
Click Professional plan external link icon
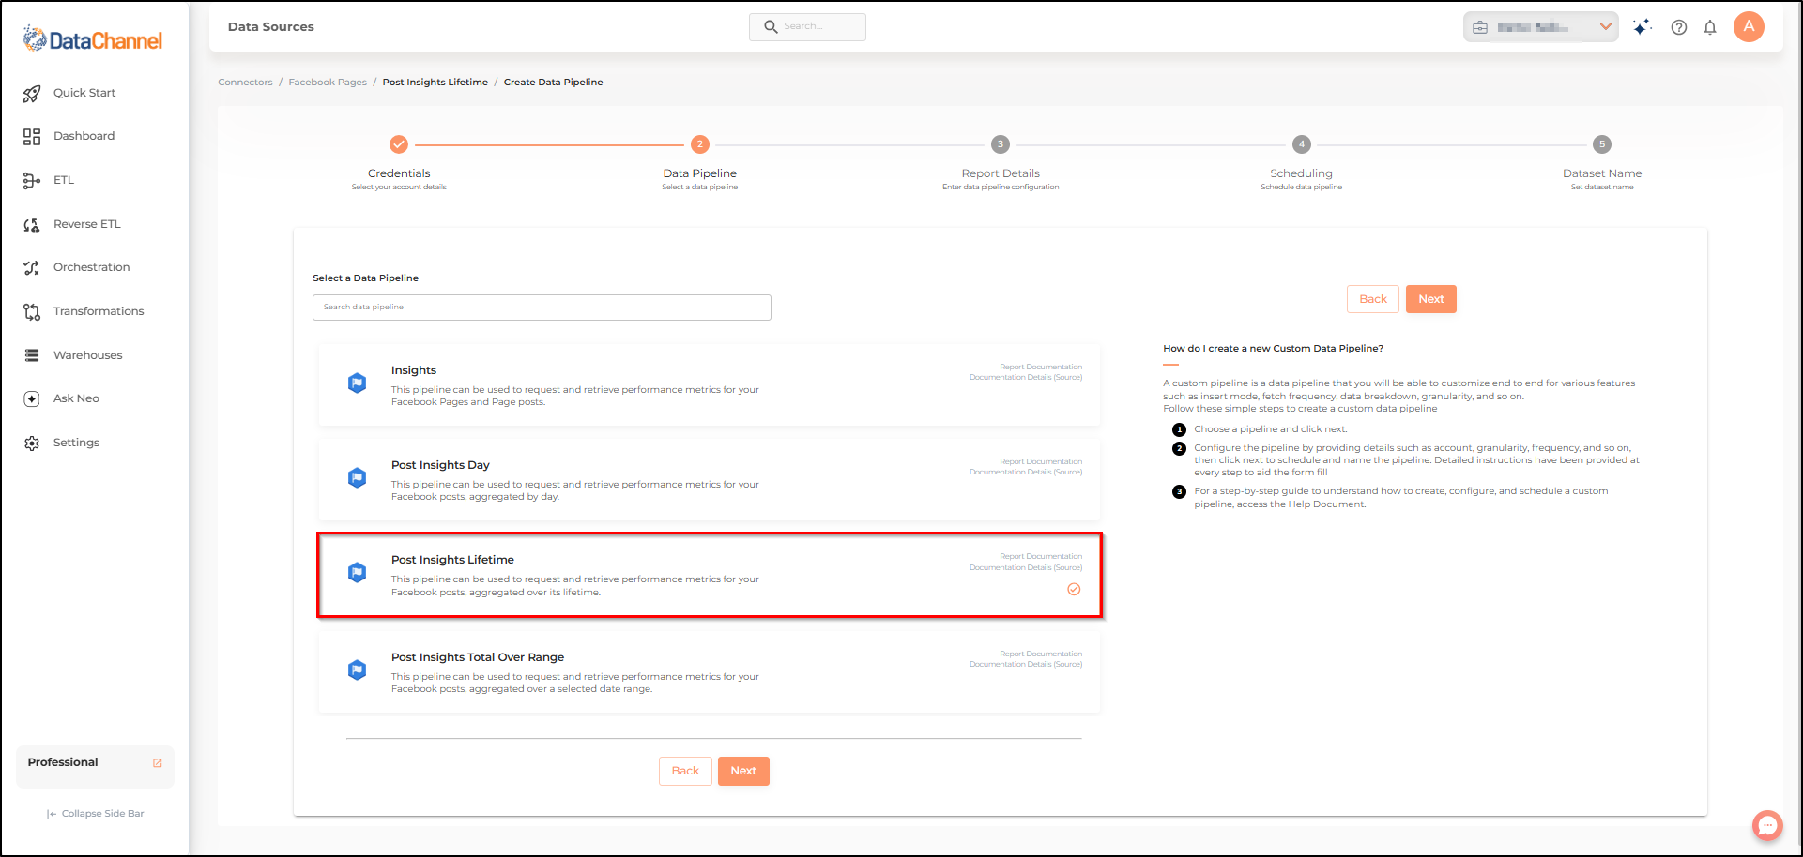(158, 763)
